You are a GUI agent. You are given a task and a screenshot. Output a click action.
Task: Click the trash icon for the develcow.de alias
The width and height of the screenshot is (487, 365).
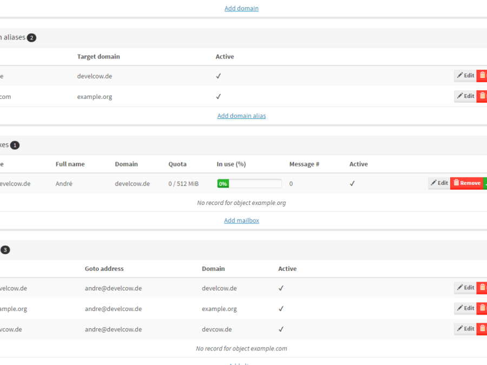point(482,288)
